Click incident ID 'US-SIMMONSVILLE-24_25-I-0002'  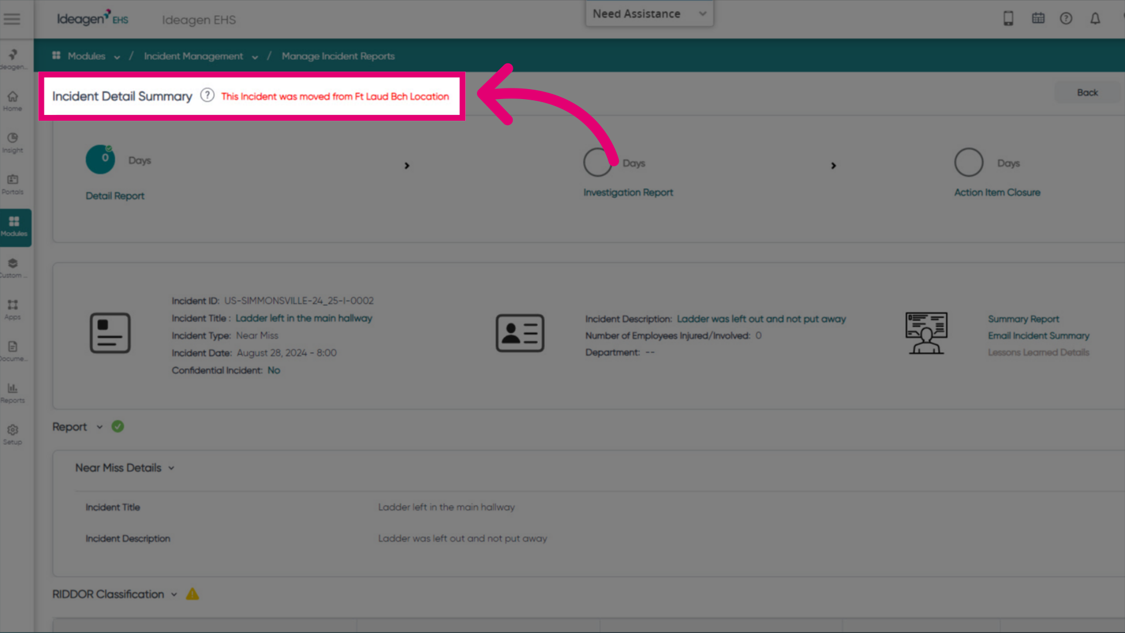pyautogui.click(x=299, y=301)
